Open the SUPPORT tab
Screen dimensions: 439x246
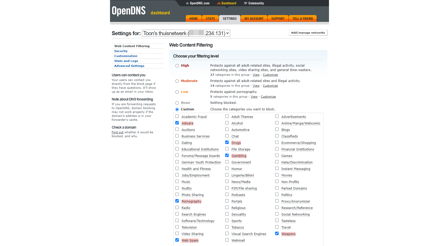pos(278,18)
